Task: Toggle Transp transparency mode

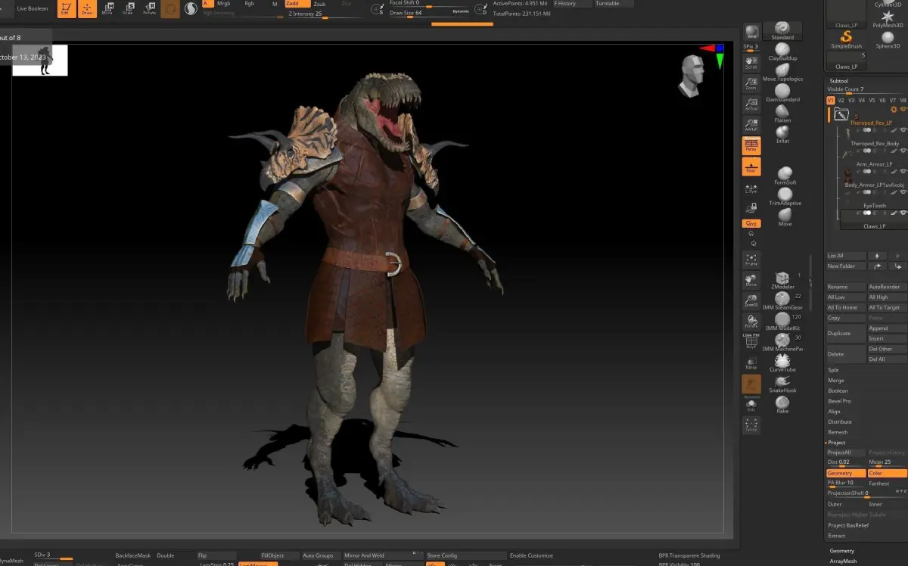Action: 751,362
